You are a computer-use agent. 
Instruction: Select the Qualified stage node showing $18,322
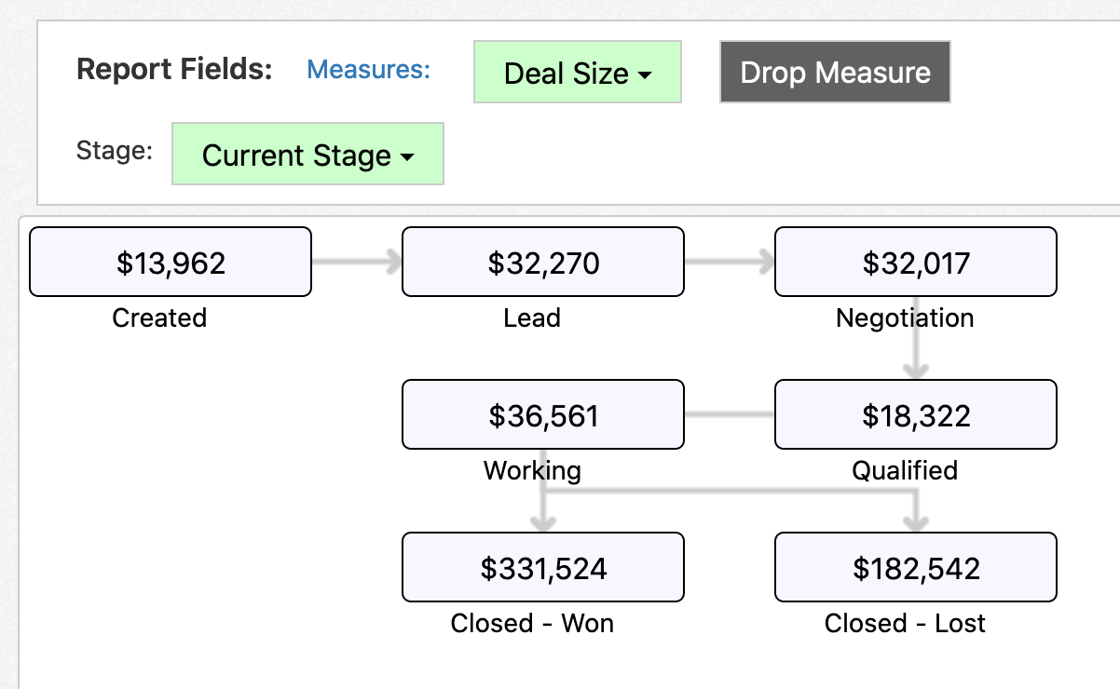(914, 414)
